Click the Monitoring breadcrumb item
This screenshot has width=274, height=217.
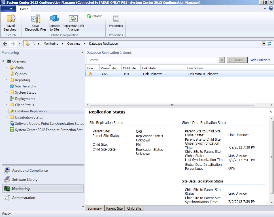[51, 44]
